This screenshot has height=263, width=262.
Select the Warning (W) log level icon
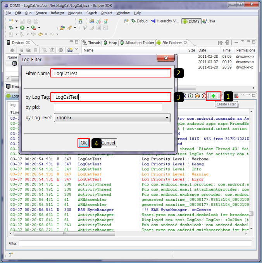pyautogui.click(x=197, y=96)
